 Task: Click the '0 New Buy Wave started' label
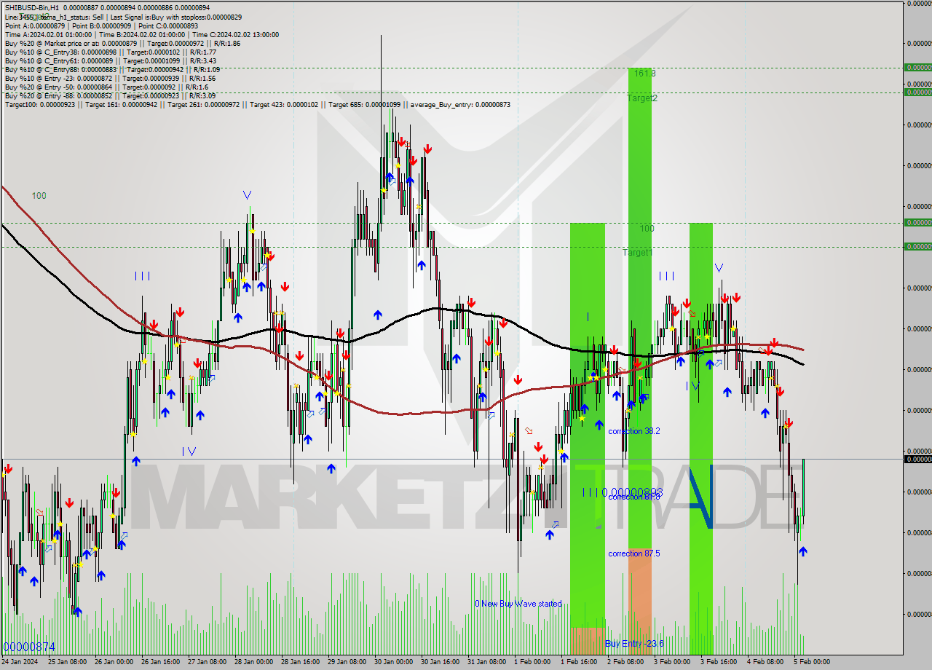518,604
